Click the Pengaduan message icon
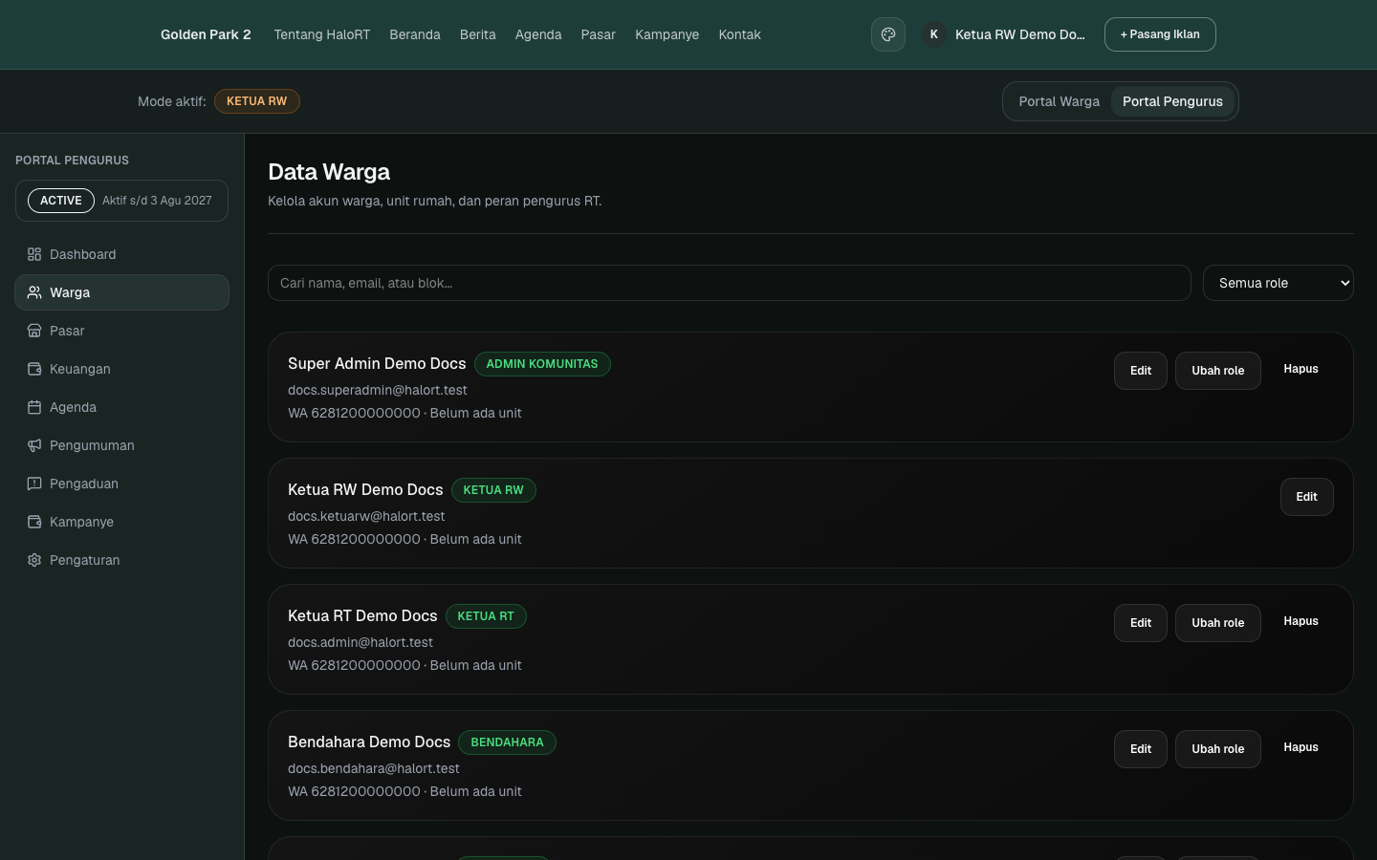This screenshot has height=860, width=1377. coord(34,484)
